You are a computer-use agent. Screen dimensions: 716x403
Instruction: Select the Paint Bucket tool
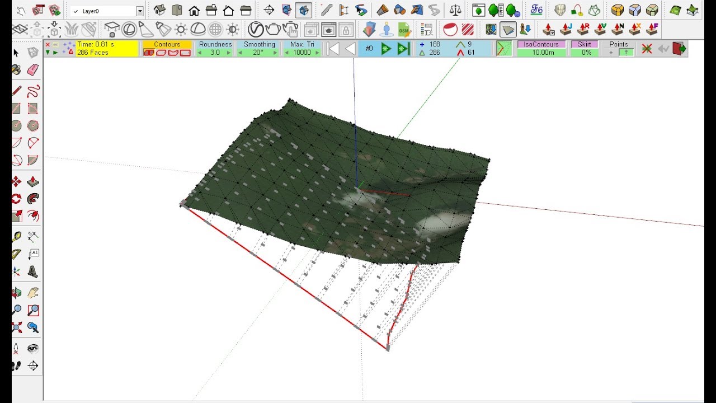click(16, 70)
